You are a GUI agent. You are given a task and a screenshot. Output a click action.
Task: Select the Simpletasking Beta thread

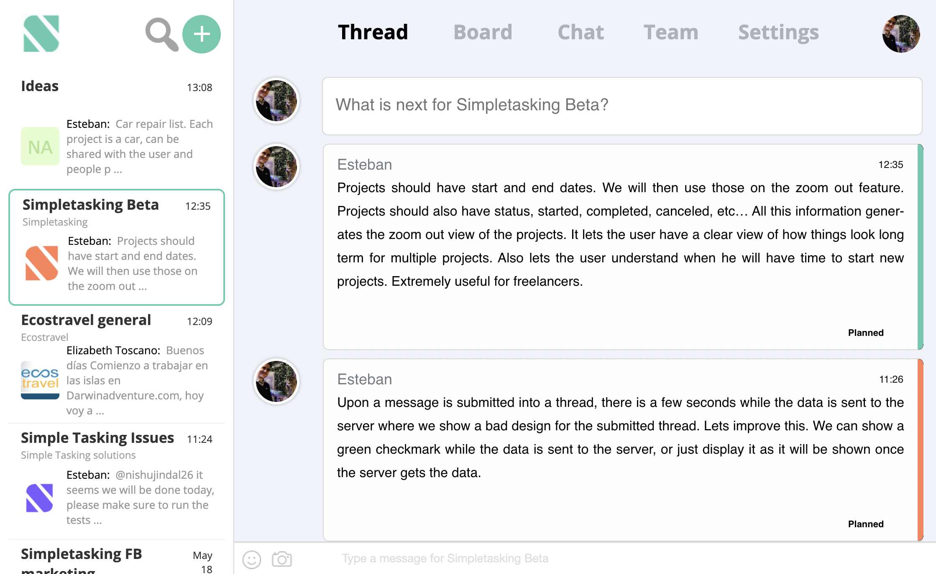[x=117, y=247]
